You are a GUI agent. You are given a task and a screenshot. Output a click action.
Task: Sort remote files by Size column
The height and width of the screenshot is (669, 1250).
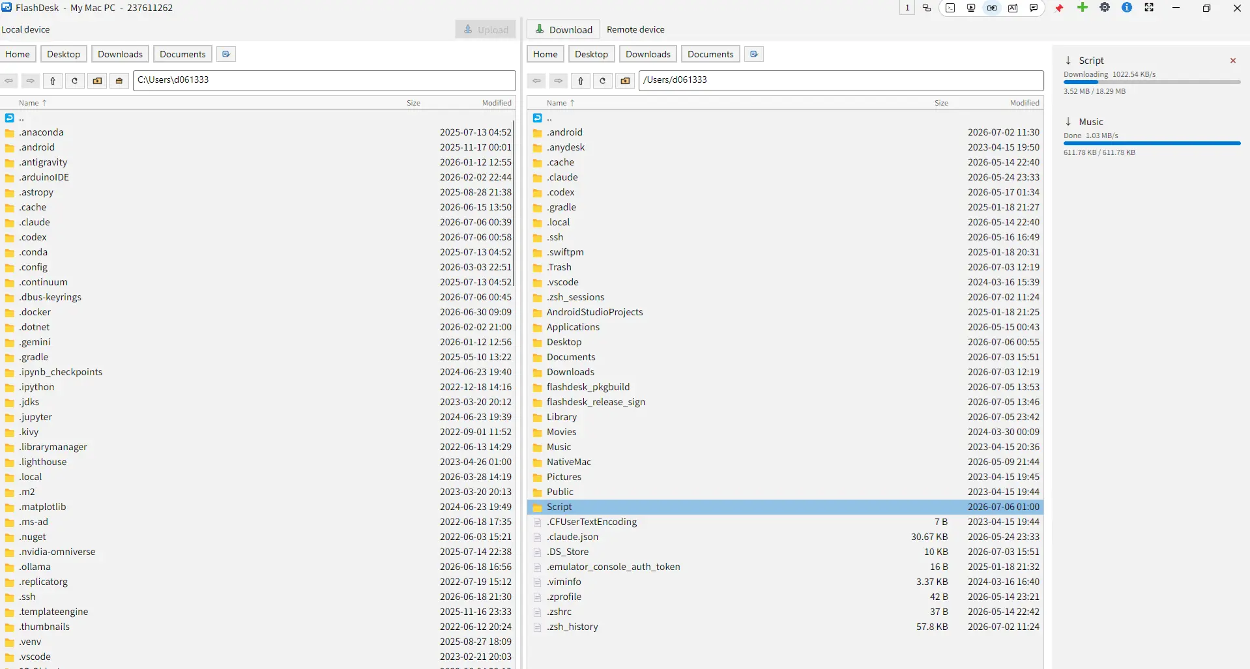[941, 103]
